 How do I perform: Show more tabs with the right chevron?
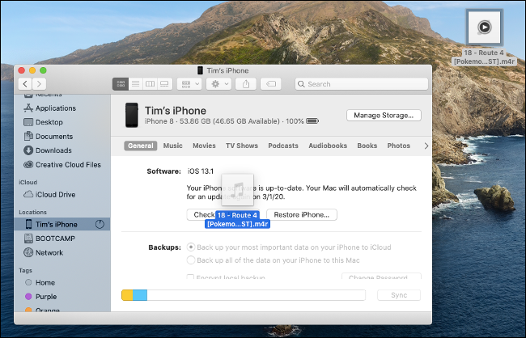426,146
